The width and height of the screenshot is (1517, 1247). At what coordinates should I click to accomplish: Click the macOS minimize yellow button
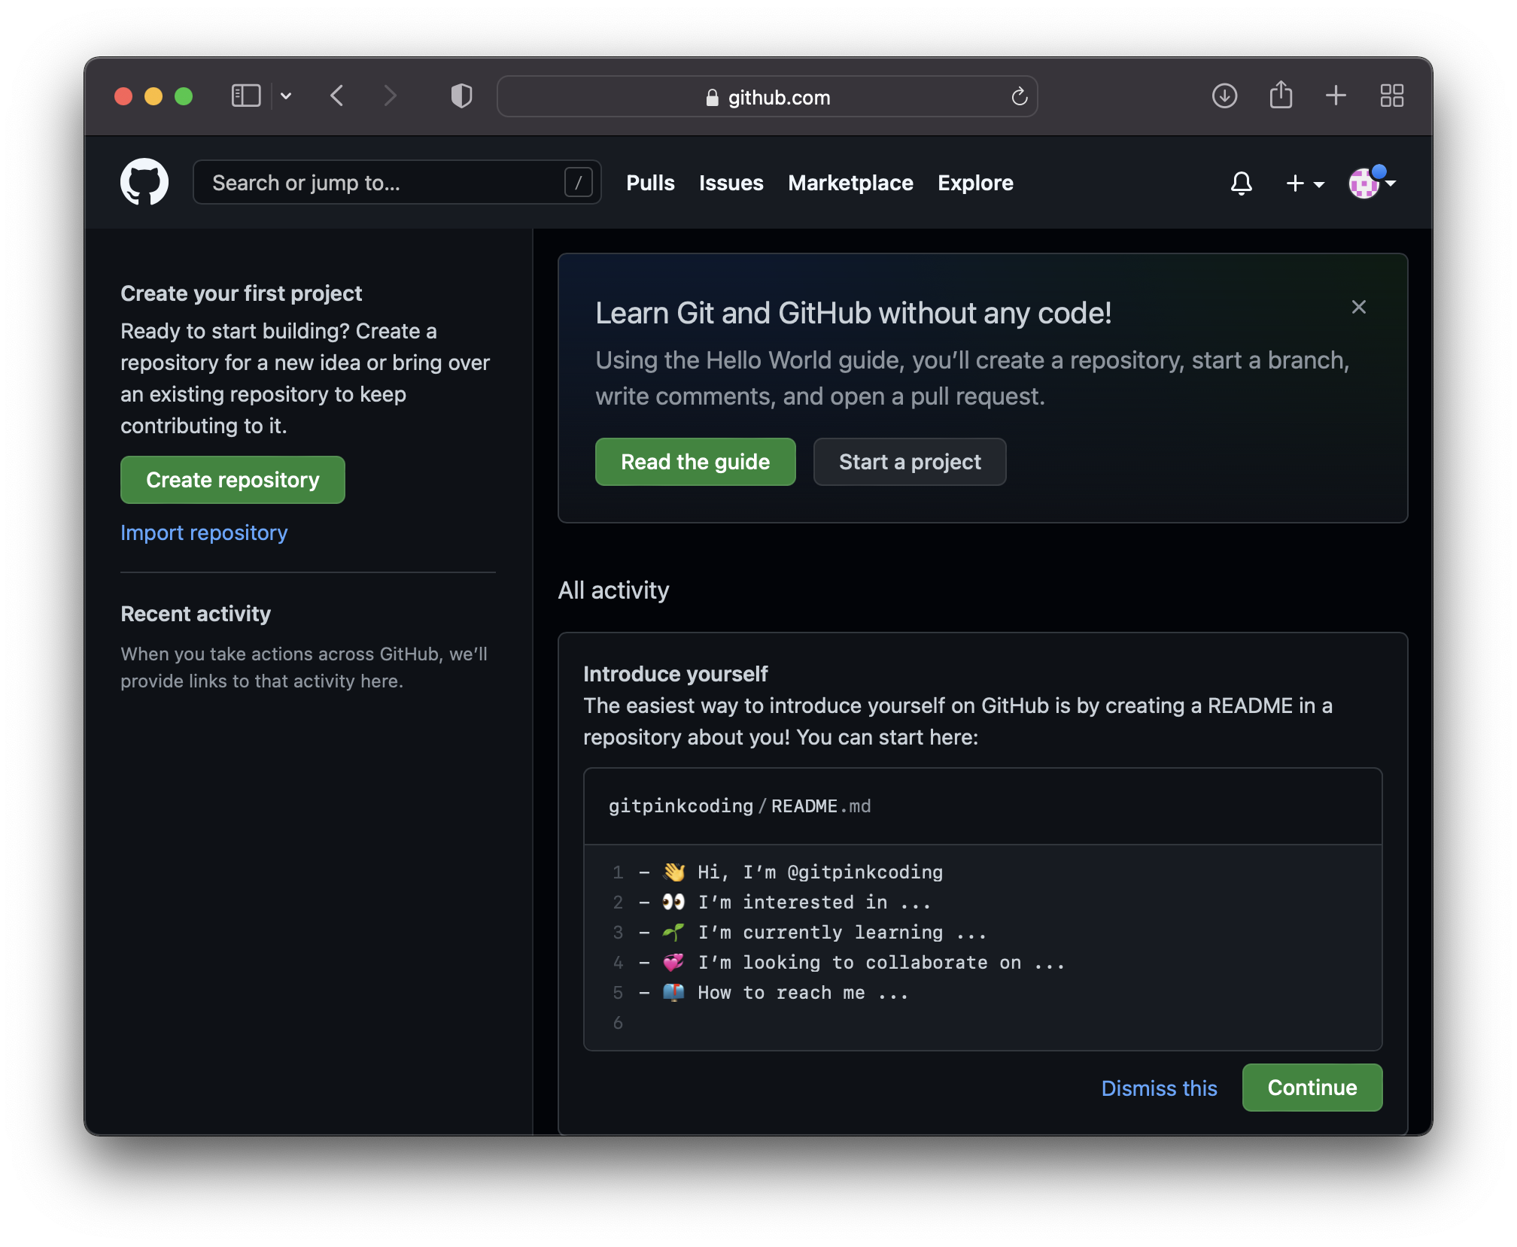(154, 96)
